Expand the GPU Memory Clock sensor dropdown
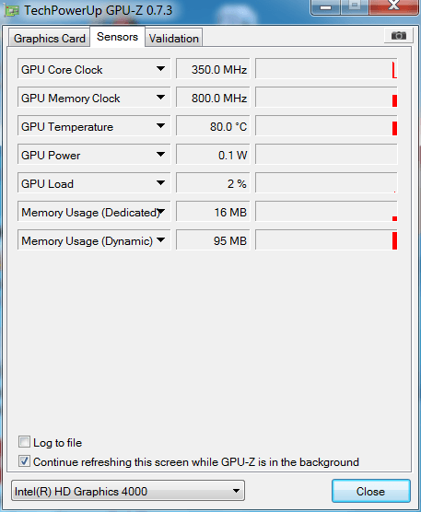421x512 pixels. point(160,98)
